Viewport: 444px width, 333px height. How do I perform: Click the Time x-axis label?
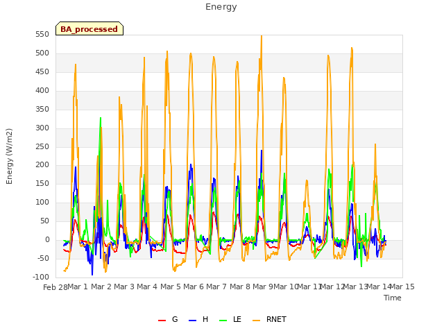click(393, 298)
